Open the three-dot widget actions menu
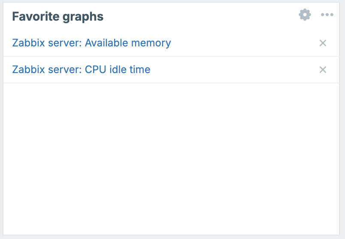This screenshot has width=345, height=239. point(327,15)
